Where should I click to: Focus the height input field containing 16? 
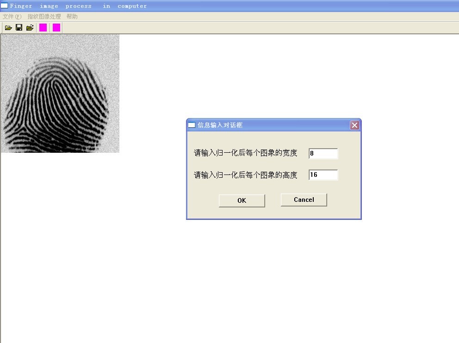tap(323, 175)
